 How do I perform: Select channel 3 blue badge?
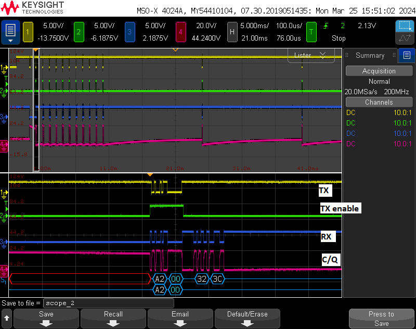(x=129, y=32)
